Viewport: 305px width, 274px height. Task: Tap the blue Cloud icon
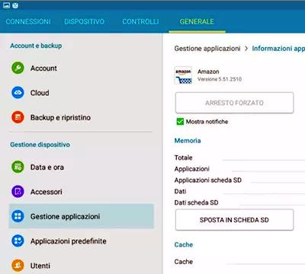click(18, 93)
